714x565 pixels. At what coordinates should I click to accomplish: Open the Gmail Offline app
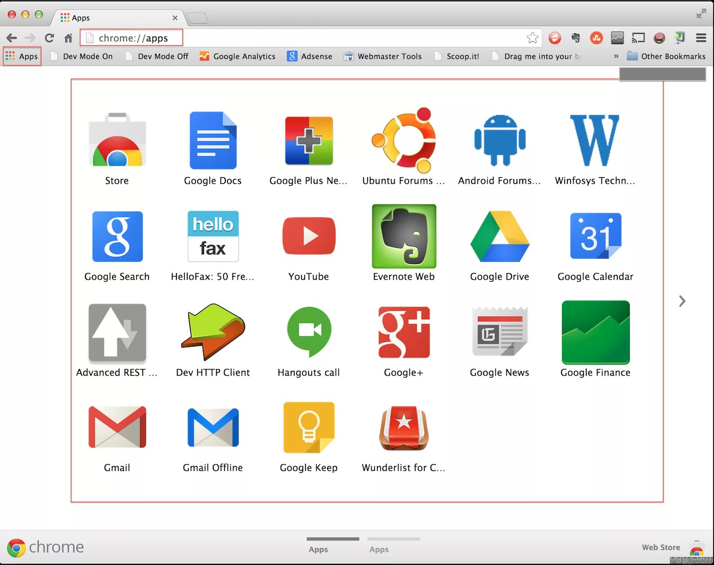pos(213,427)
